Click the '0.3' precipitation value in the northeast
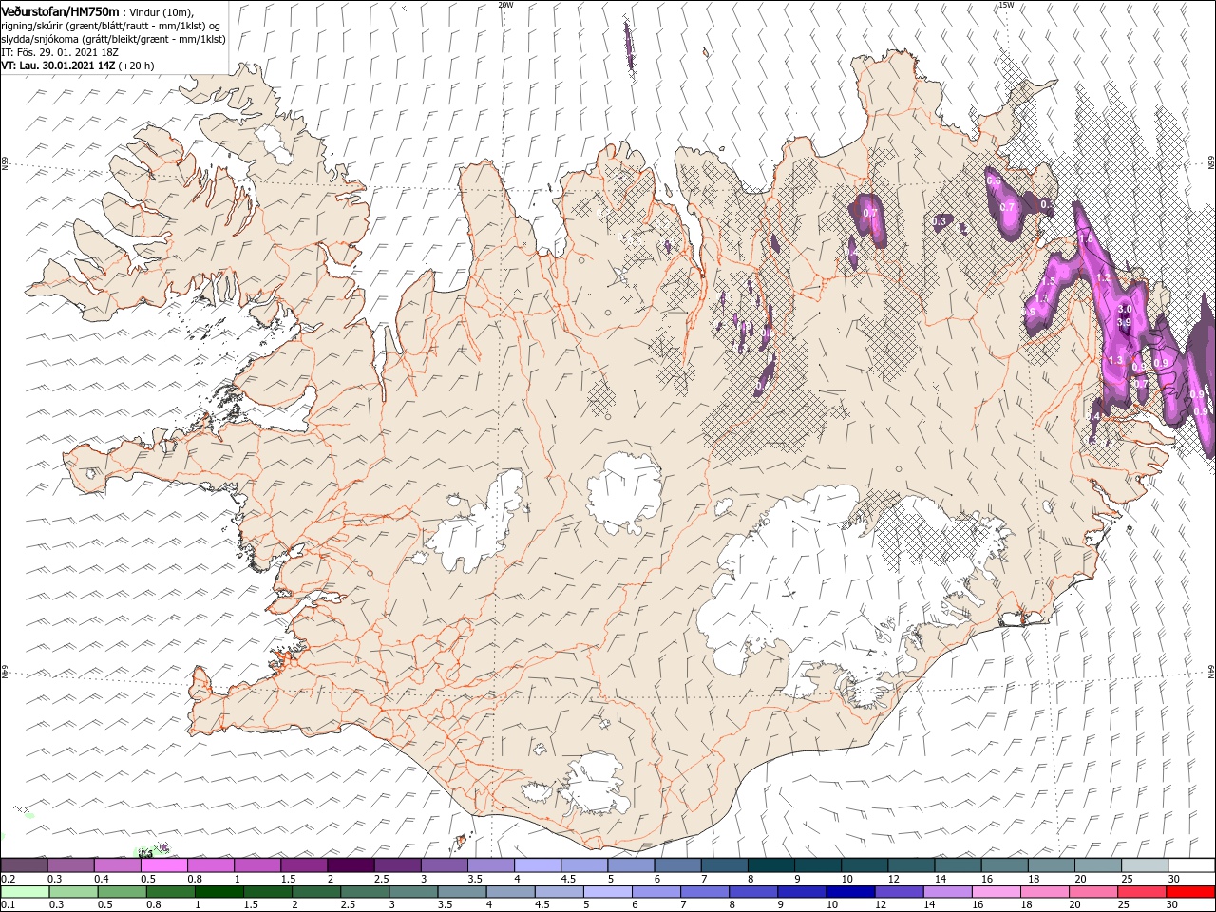This screenshot has width=1216, height=912. coord(940,220)
